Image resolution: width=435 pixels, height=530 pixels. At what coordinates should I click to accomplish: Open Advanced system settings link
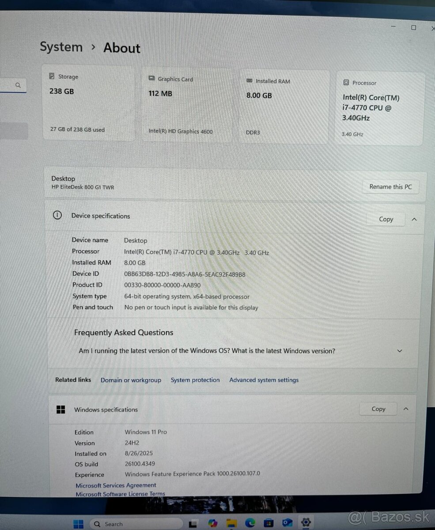tap(264, 380)
